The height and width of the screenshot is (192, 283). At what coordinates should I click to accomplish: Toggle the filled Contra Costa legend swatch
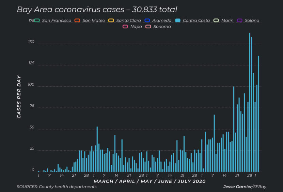(178, 20)
